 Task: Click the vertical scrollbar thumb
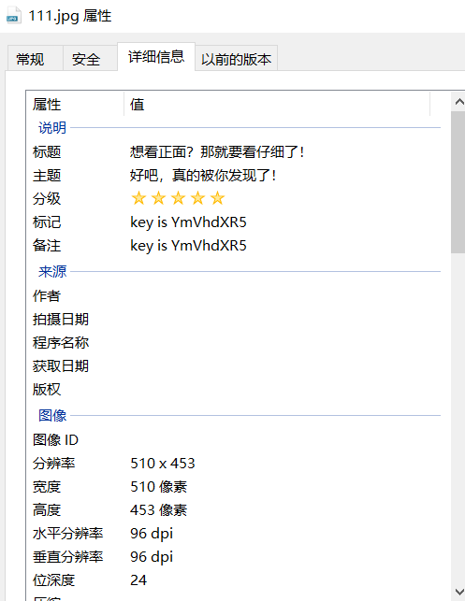click(x=458, y=182)
